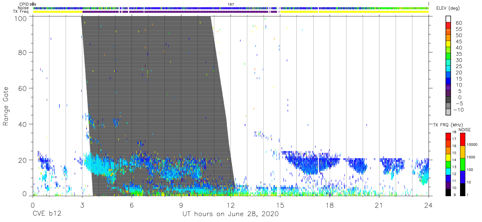Screen dimensions: 482x222
Task: Click the x-axis tick label '6'
Action: [131, 205]
